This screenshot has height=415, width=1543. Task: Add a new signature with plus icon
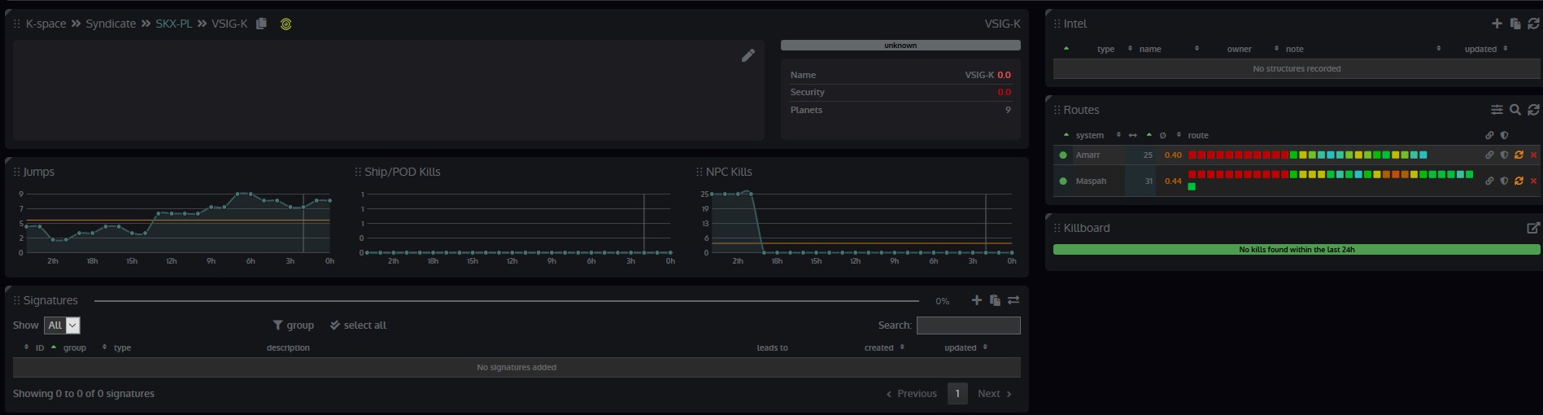976,300
